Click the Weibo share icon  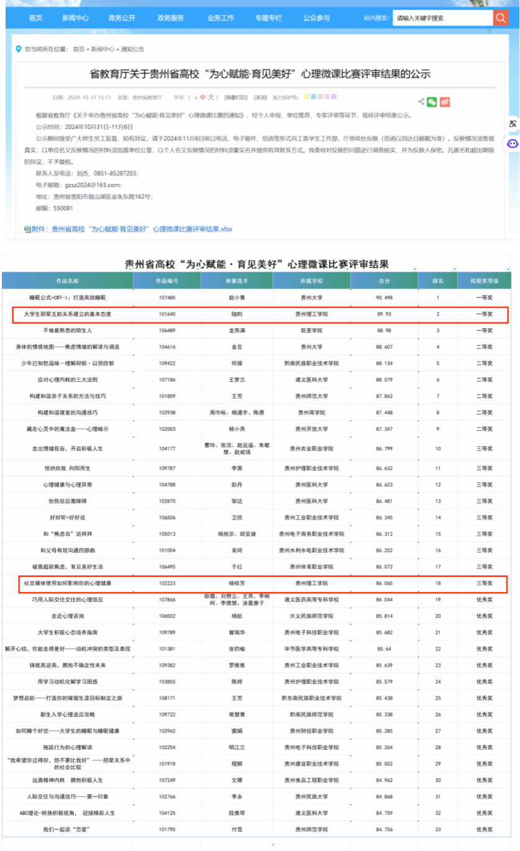click(x=444, y=102)
